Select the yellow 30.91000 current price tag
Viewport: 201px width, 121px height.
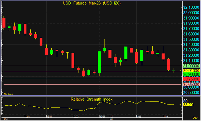point(191,71)
